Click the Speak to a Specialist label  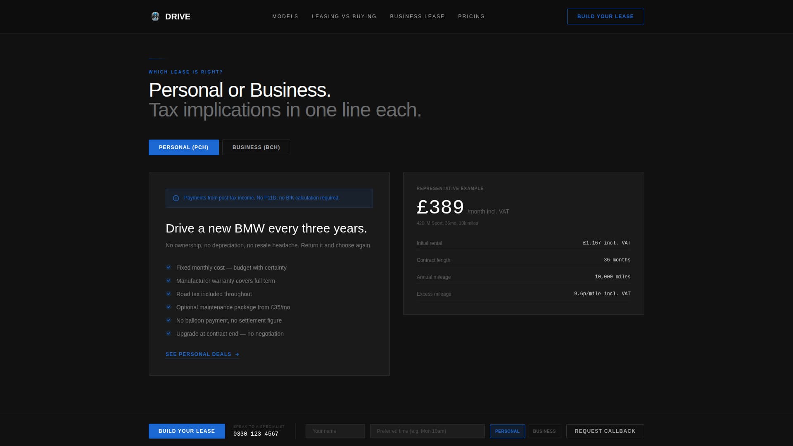[x=259, y=427]
